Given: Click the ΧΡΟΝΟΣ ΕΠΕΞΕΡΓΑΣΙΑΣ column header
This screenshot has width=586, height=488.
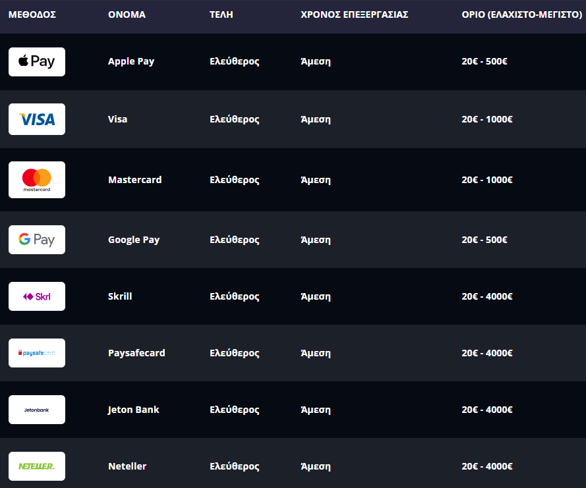Looking at the screenshot, I should (x=354, y=14).
